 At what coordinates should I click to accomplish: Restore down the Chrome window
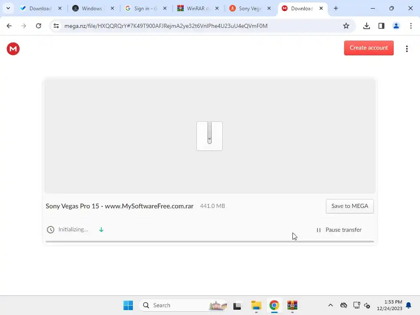392,8
